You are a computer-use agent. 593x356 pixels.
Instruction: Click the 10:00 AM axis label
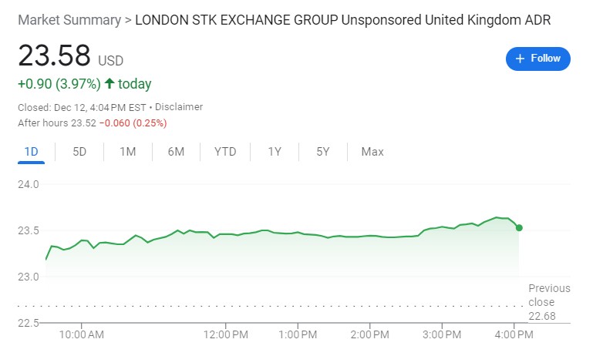pos(81,334)
